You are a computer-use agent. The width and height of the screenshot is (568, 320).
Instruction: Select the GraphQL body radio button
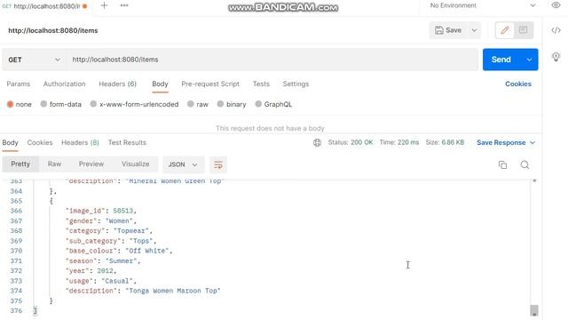pyautogui.click(x=258, y=104)
